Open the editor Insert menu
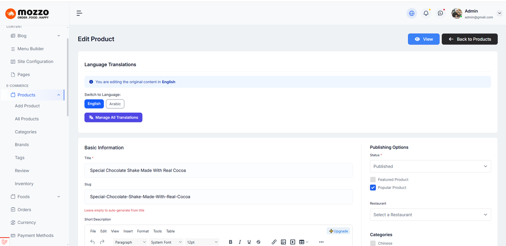The width and height of the screenshot is (506, 246). pyautogui.click(x=128, y=231)
